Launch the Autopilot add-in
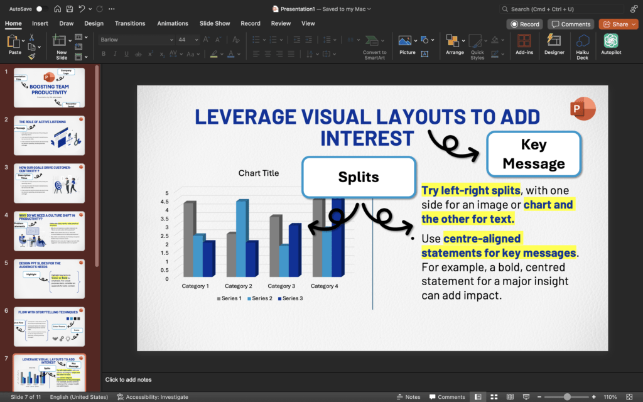 611,45
